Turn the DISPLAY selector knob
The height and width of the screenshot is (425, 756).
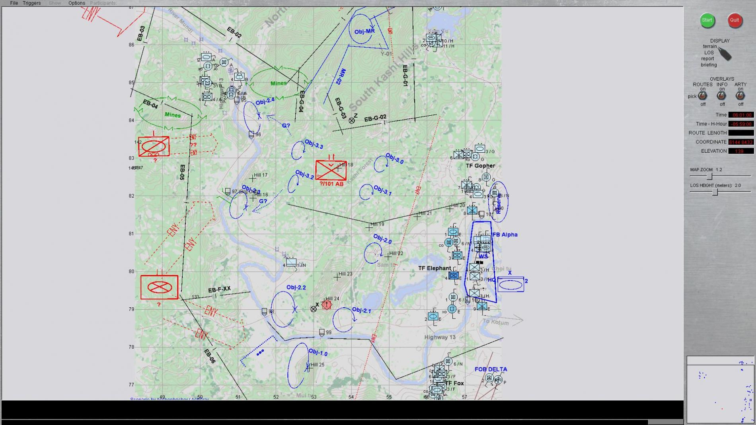click(x=725, y=54)
